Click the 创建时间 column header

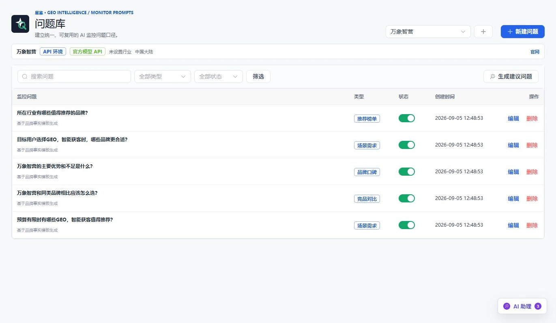pos(445,97)
